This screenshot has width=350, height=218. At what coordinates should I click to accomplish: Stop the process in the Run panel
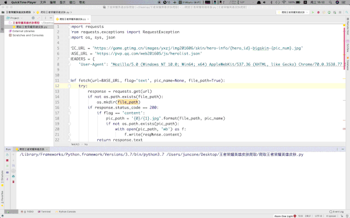[7, 160]
